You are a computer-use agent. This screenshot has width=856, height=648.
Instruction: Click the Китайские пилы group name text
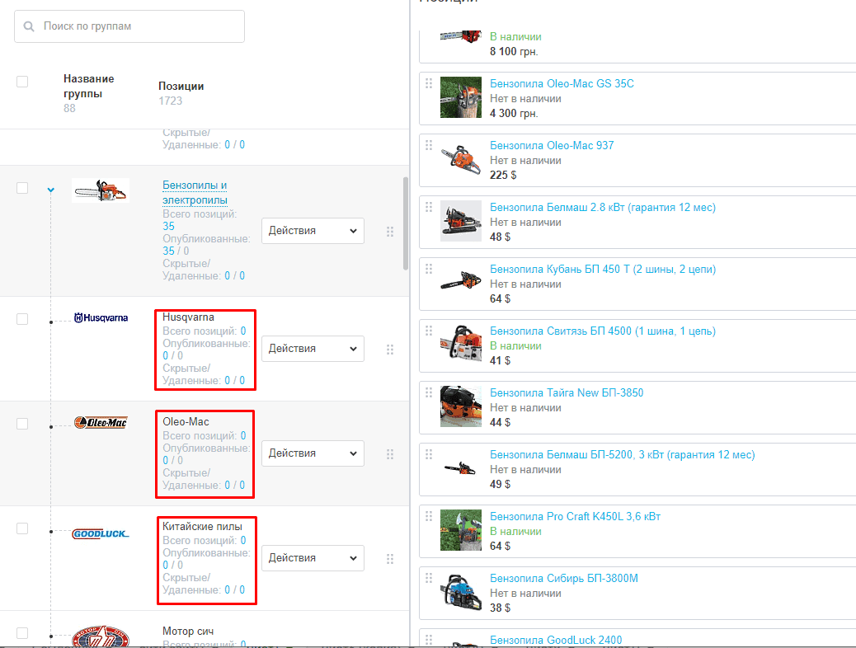point(203,526)
